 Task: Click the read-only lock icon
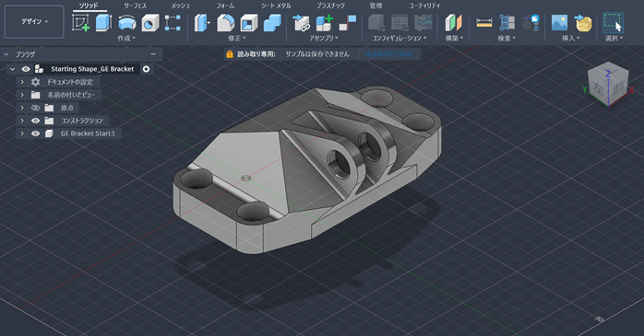[230, 54]
